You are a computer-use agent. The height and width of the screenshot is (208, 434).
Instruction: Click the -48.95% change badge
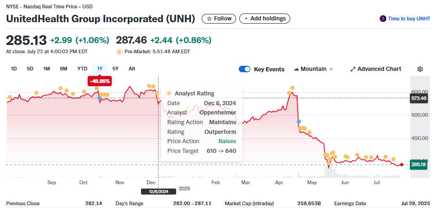(100, 81)
